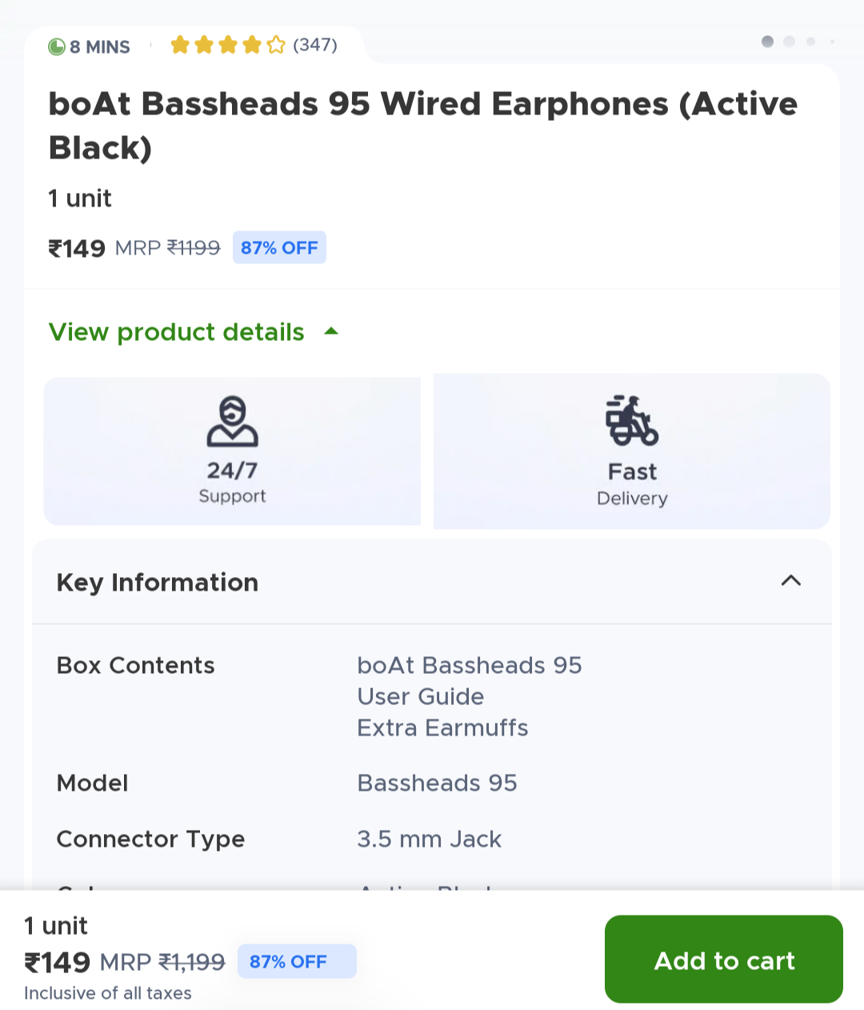
Task: Click the second image carousel dot
Action: 789,41
